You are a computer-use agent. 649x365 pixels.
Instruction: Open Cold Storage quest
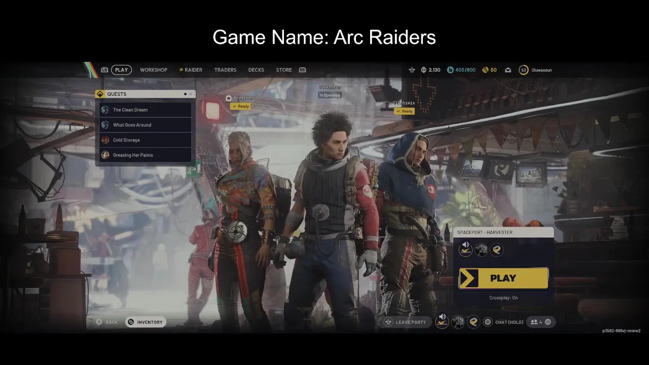(146, 140)
